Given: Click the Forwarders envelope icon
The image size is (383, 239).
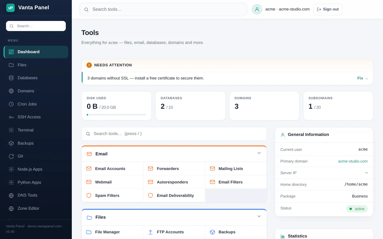Looking at the screenshot, I should [x=151, y=168].
